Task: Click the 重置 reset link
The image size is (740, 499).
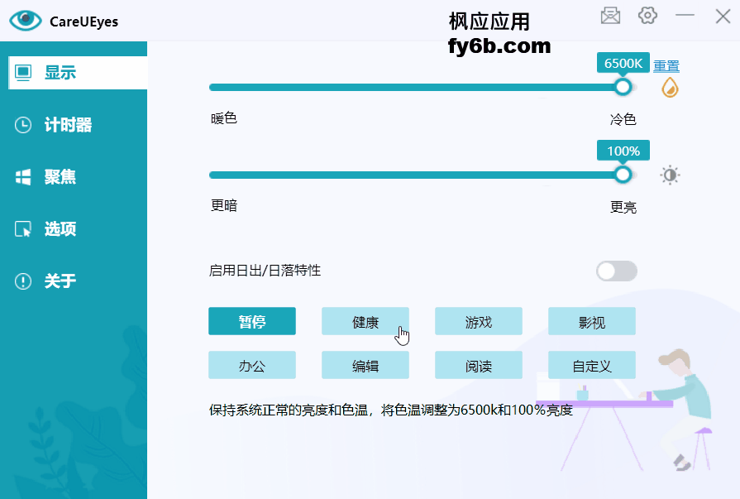Action: click(x=666, y=65)
